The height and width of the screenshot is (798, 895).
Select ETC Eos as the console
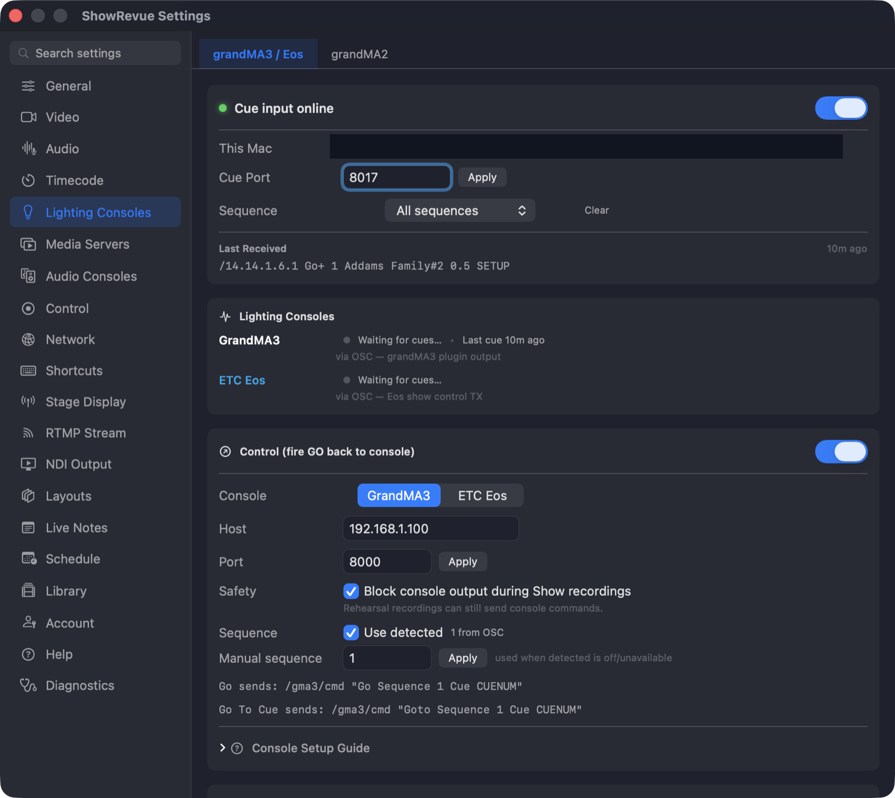pos(482,496)
